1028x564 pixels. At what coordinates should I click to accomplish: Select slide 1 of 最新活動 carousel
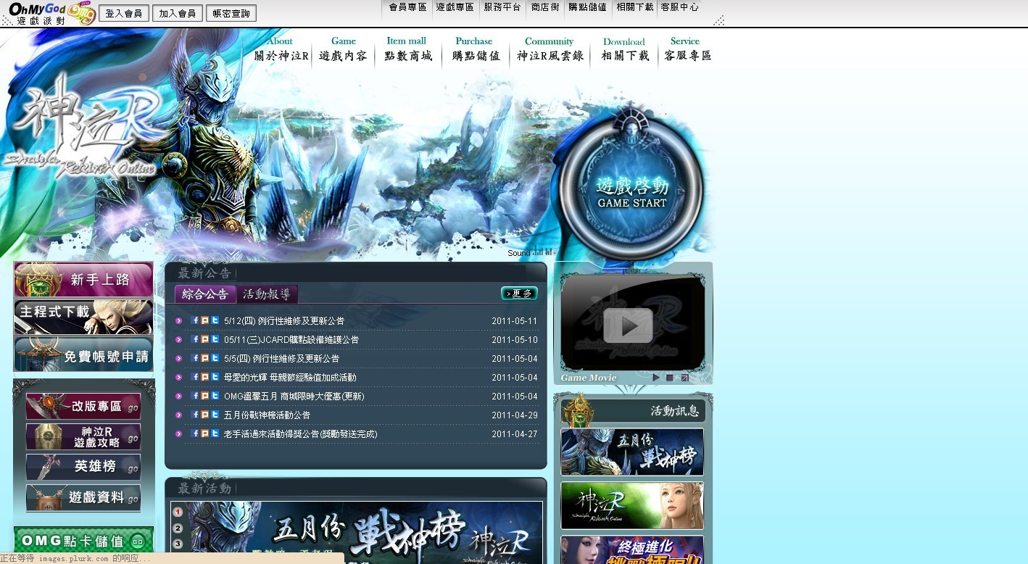178,513
